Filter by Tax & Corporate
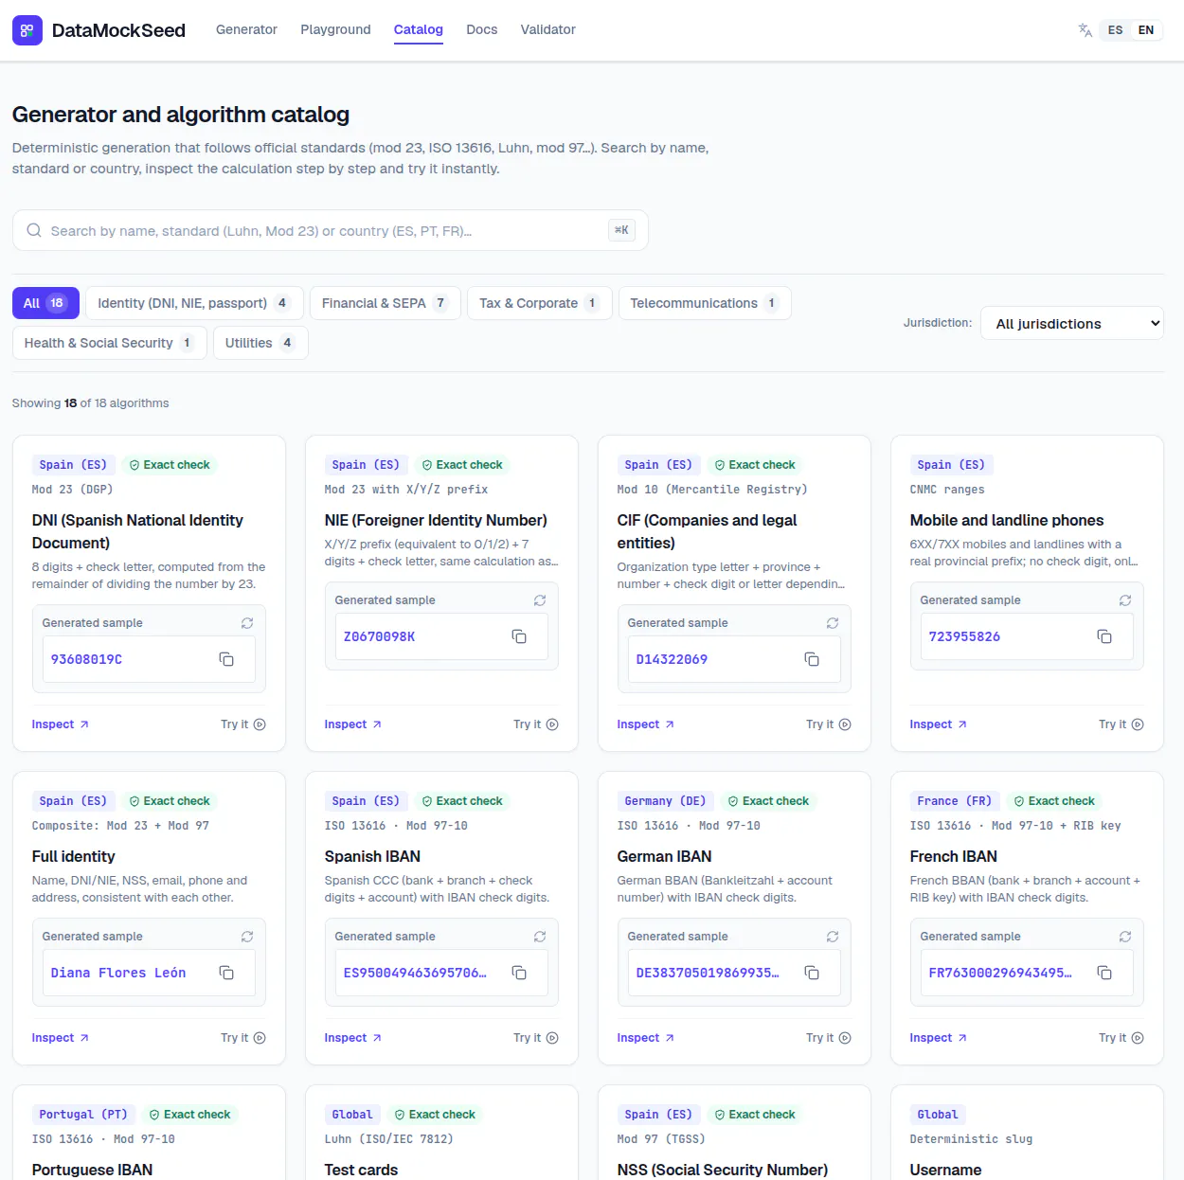Viewport: 1184px width, 1180px height. click(540, 303)
